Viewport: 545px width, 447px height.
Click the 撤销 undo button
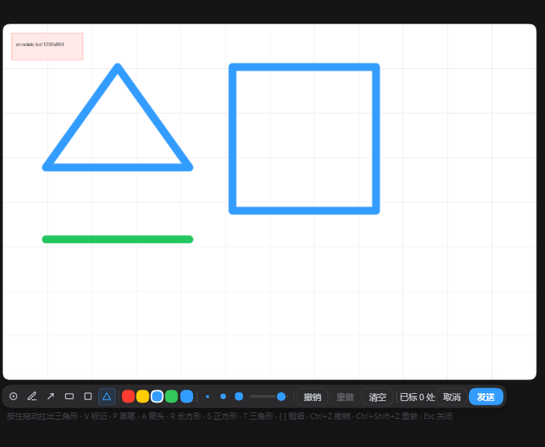[312, 397]
